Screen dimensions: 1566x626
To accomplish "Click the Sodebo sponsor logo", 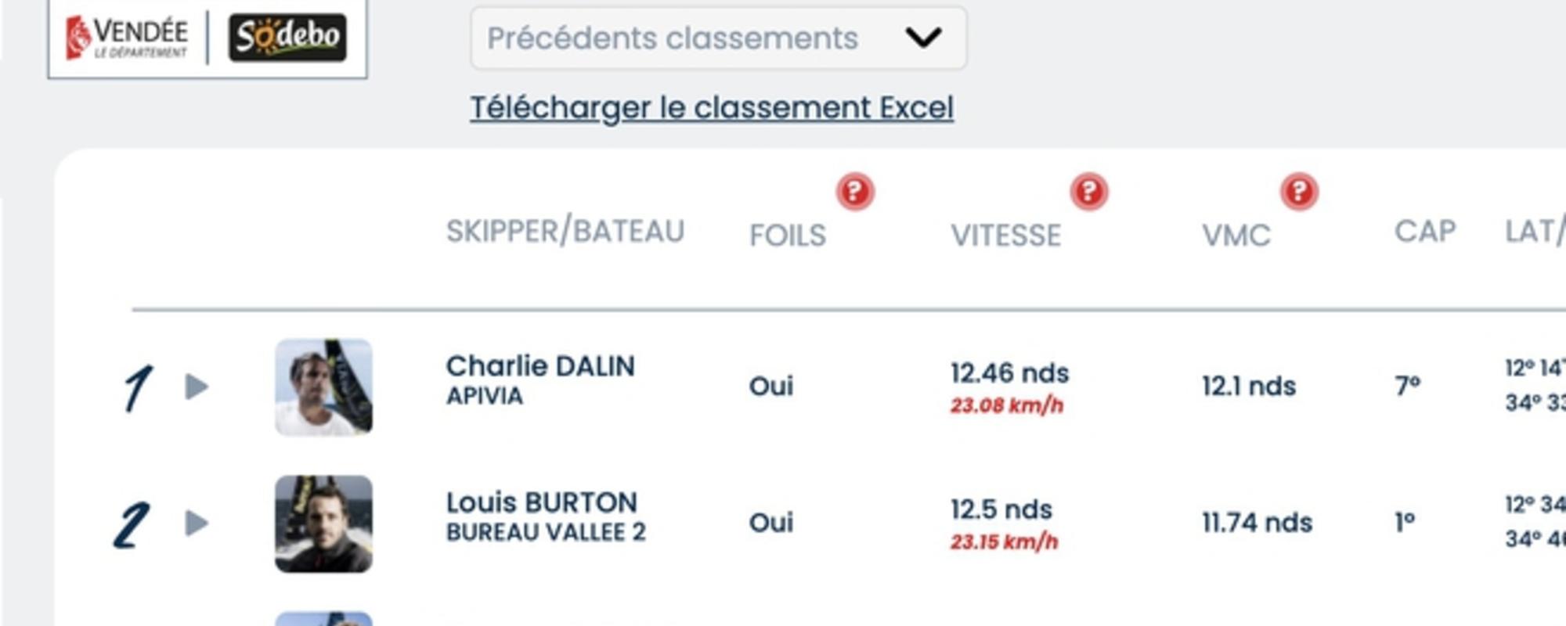I will 287,37.
